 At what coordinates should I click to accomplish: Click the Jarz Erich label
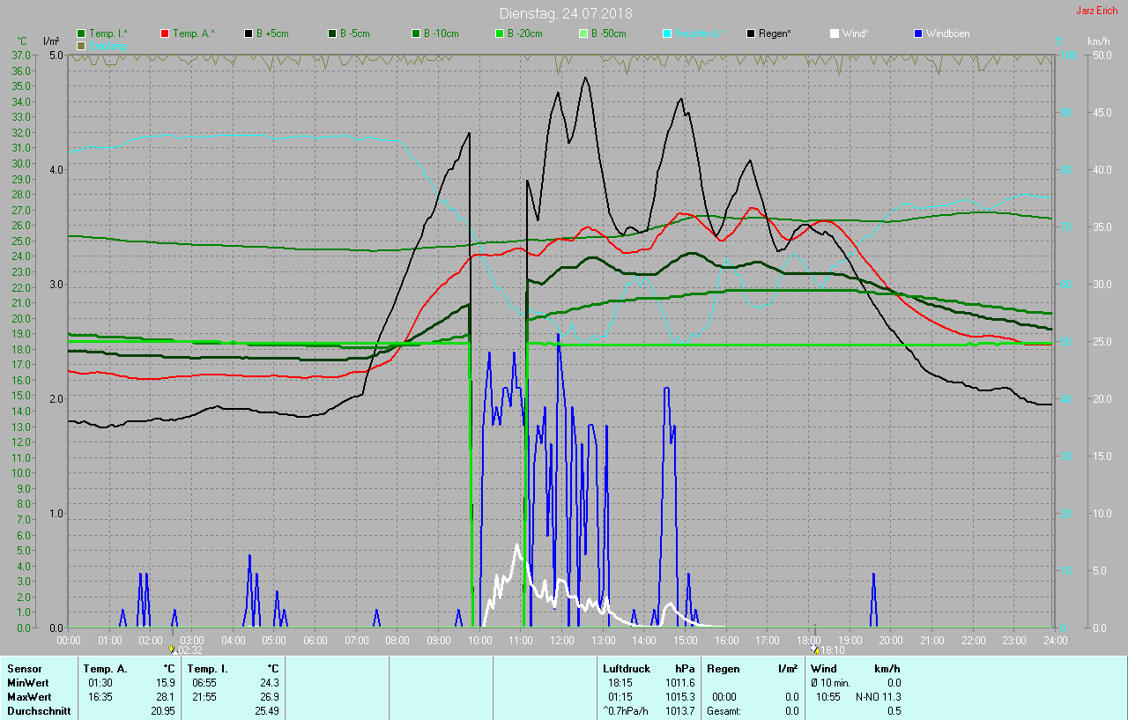point(1096,11)
